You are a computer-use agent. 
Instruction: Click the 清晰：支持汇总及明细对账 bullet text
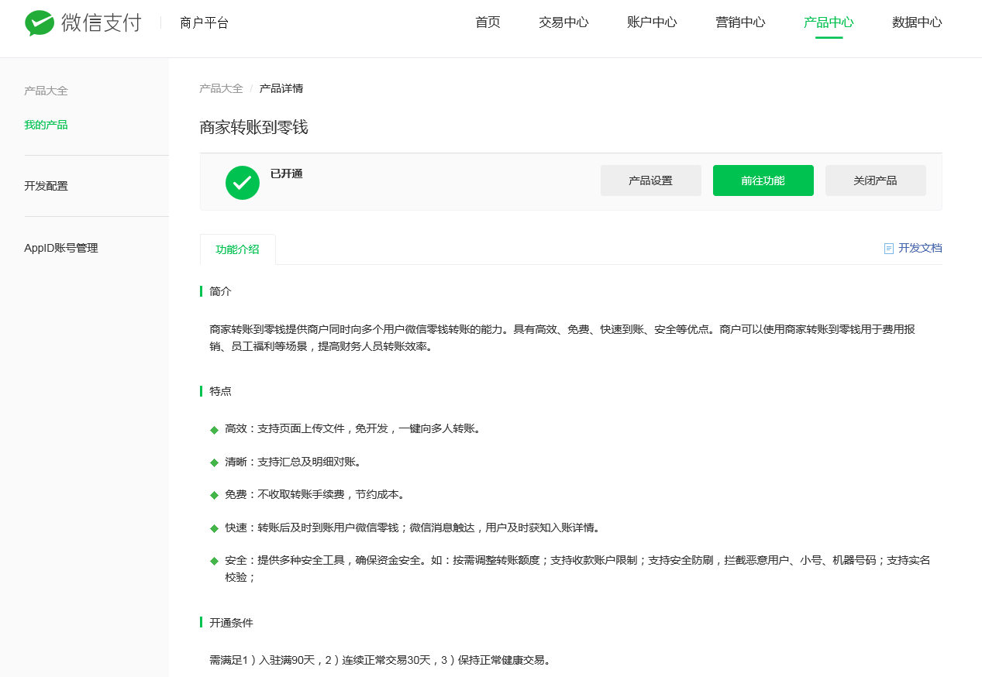tap(294, 462)
